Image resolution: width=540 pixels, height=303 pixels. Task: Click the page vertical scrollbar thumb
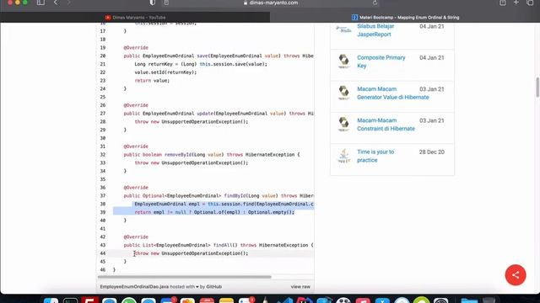(537, 88)
